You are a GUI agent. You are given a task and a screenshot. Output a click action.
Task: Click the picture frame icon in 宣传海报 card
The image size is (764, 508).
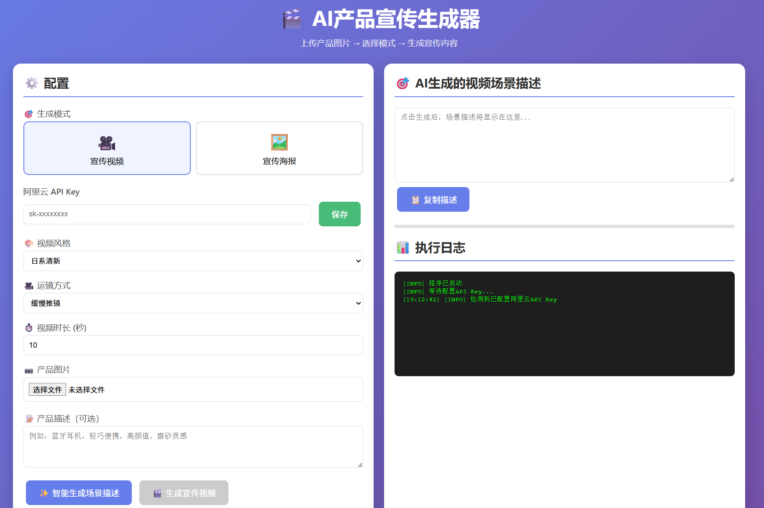[x=279, y=142]
